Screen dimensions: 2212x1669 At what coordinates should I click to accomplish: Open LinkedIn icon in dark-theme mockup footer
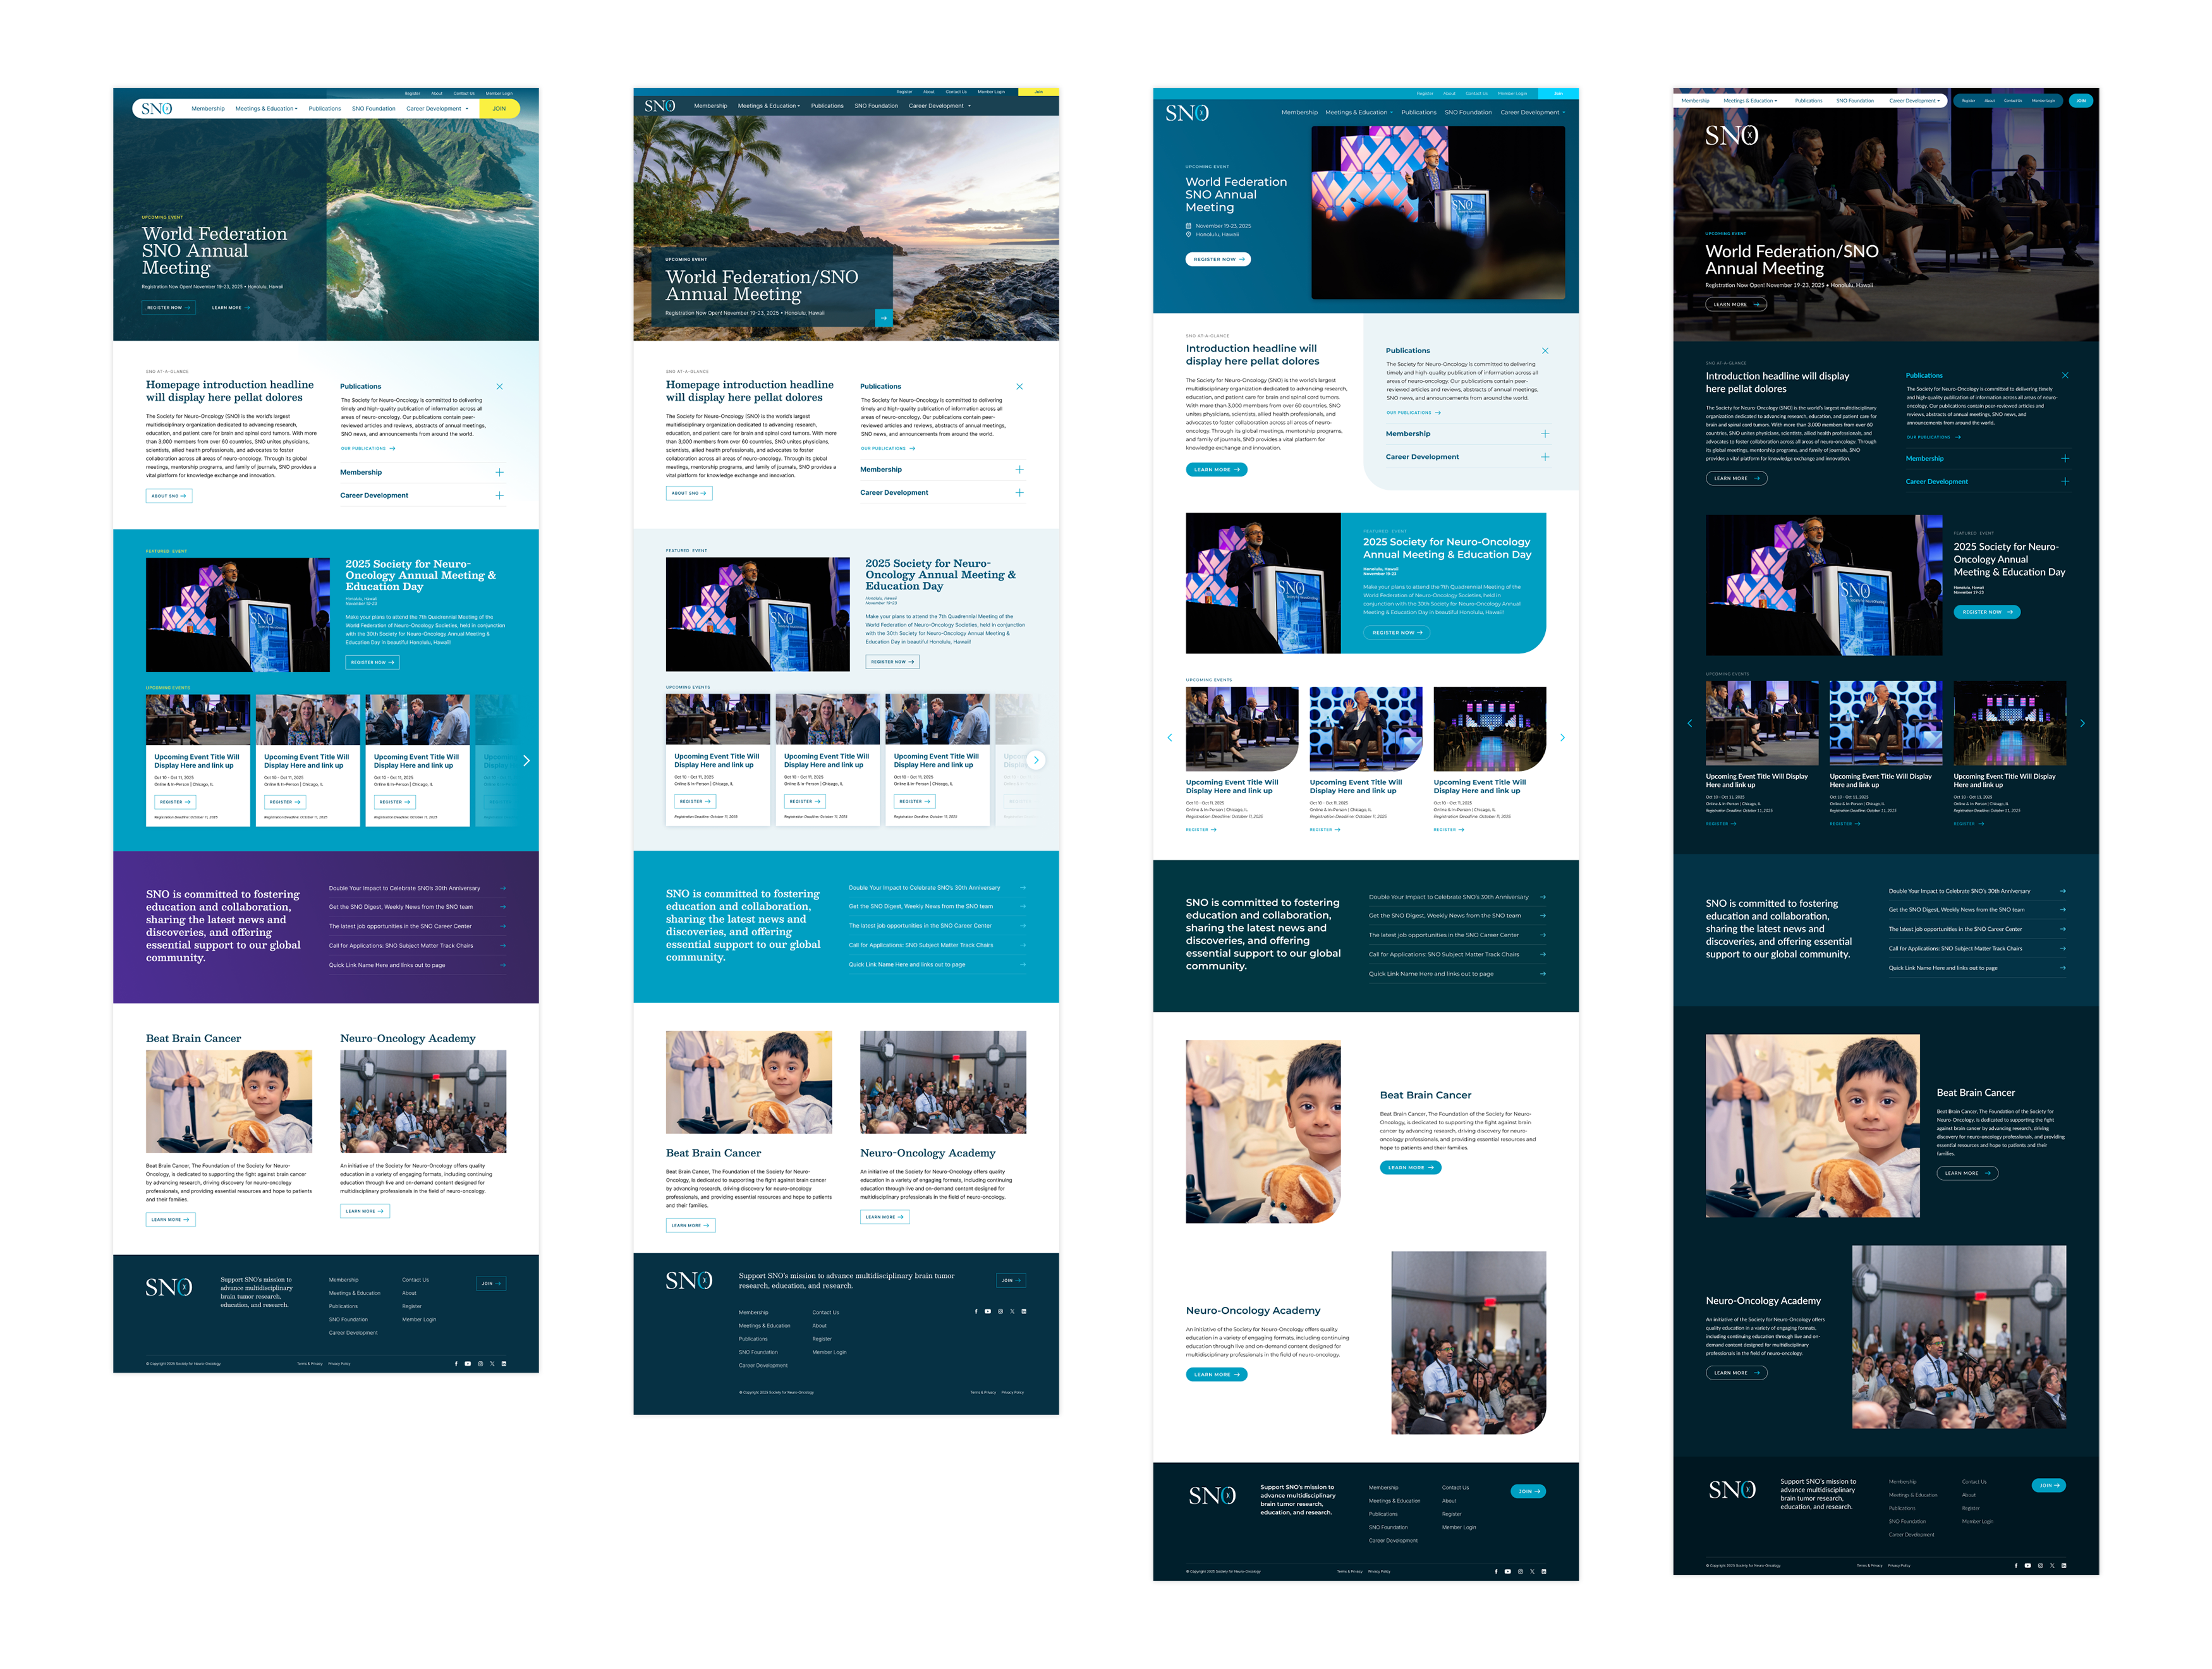[x=2064, y=1565]
